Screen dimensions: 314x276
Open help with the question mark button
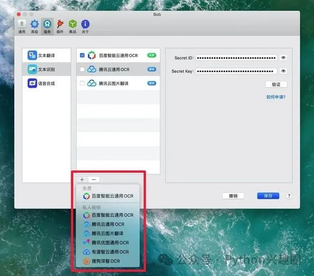pyautogui.click(x=289, y=196)
